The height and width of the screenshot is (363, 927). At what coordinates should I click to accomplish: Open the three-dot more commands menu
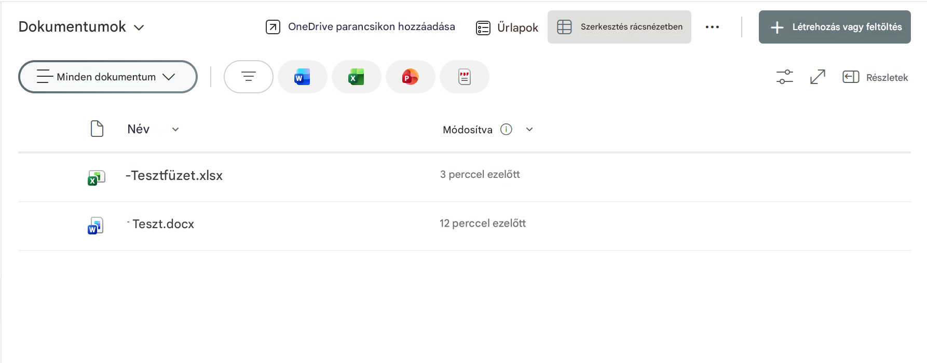point(712,27)
